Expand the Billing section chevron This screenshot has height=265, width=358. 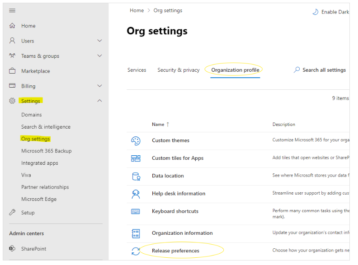click(99, 86)
